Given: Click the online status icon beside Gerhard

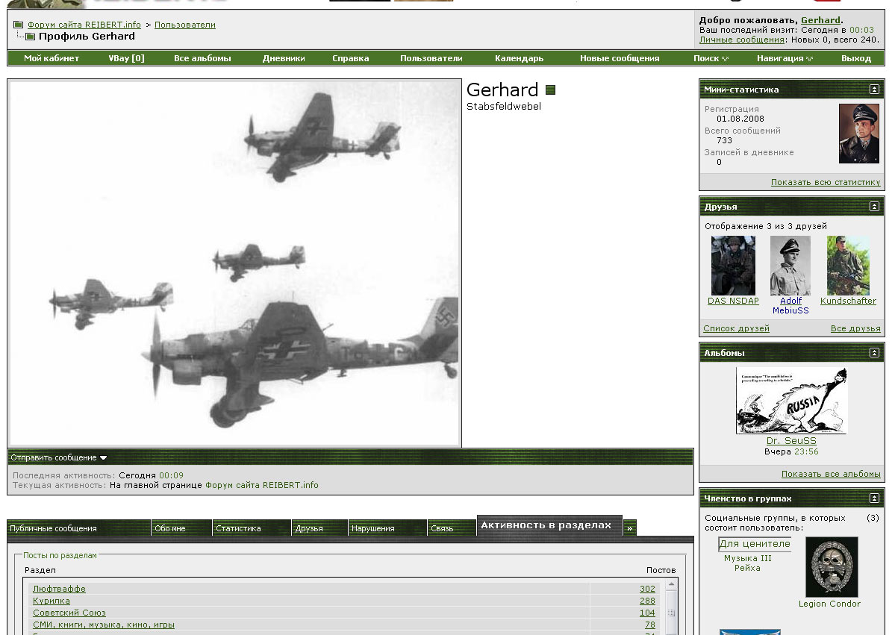Looking at the screenshot, I should 551,90.
